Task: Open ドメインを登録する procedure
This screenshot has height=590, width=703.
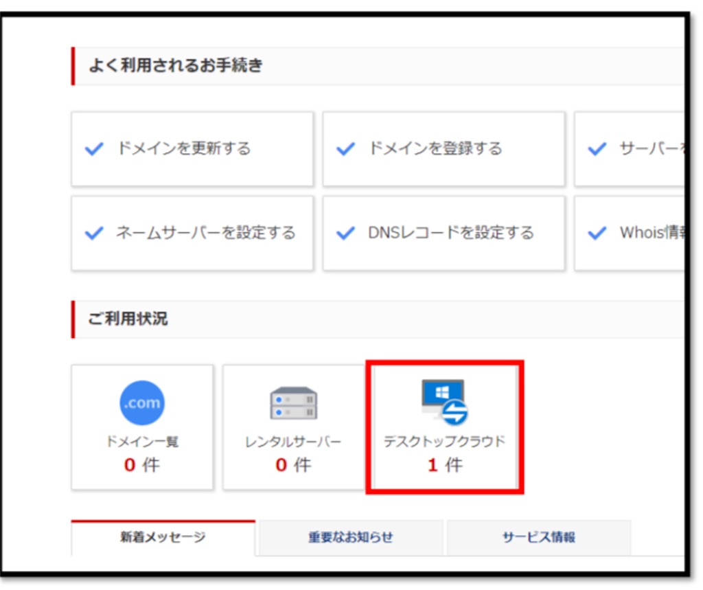Action: 443,148
